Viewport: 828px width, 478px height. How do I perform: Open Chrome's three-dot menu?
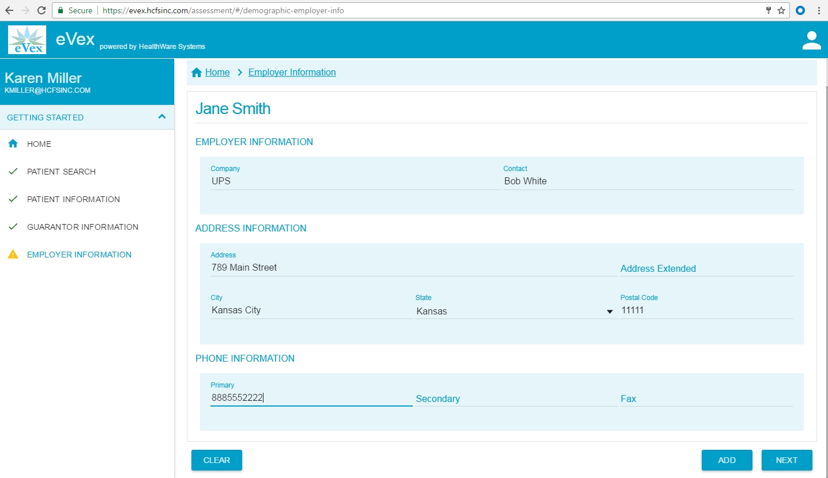tap(819, 10)
